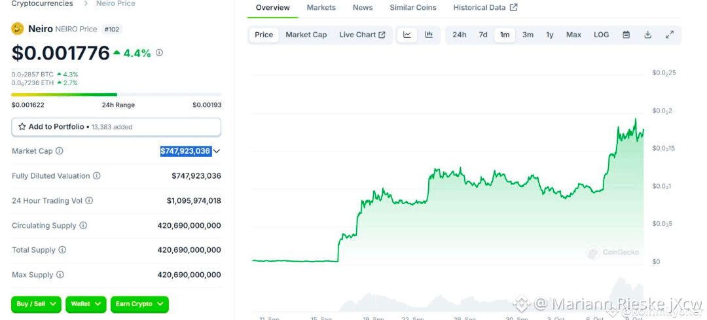Show Market Cap info tooltip icon
707x320 pixels.
[60, 151]
